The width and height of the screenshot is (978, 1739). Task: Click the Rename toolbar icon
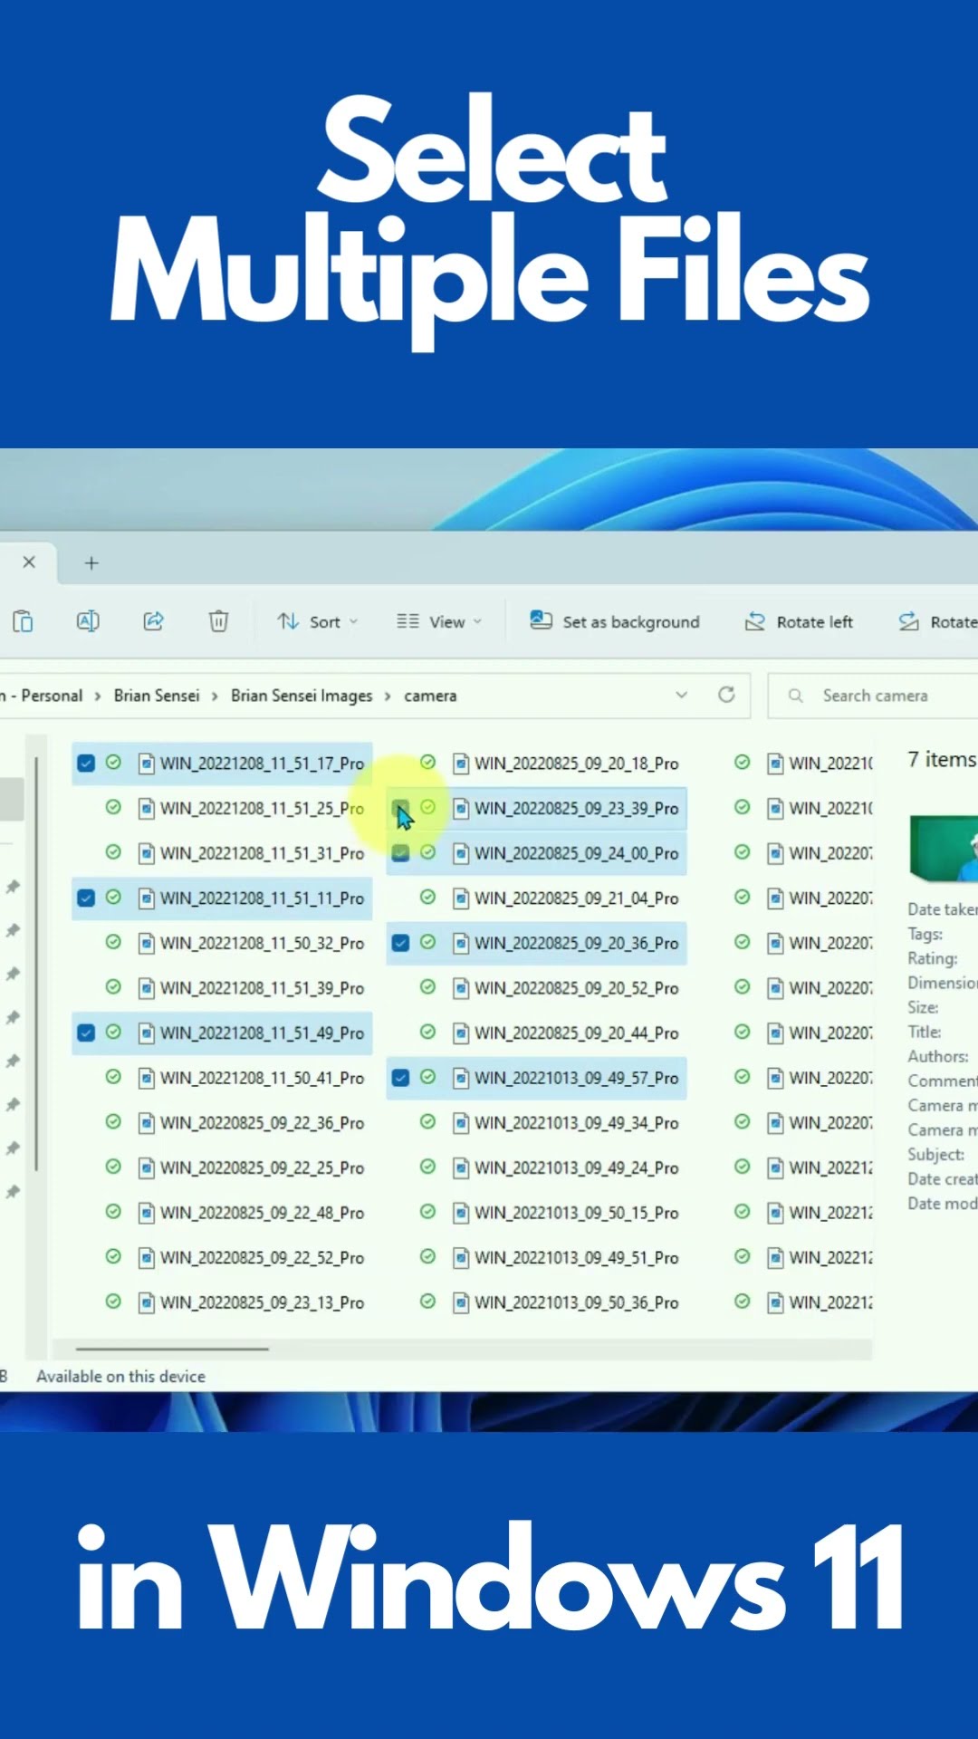pyautogui.click(x=88, y=621)
